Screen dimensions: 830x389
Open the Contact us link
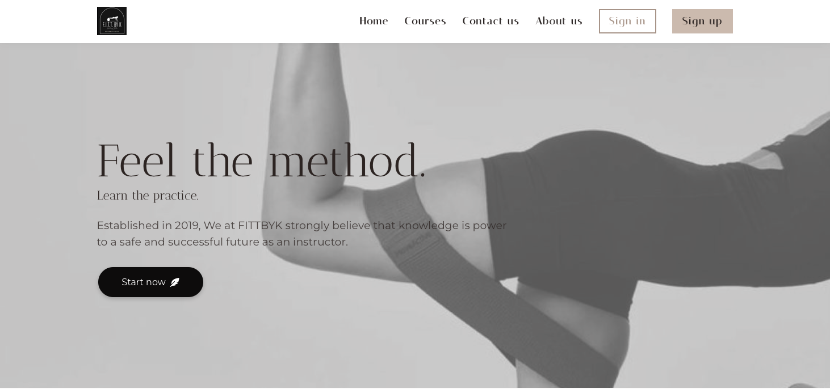click(x=491, y=21)
